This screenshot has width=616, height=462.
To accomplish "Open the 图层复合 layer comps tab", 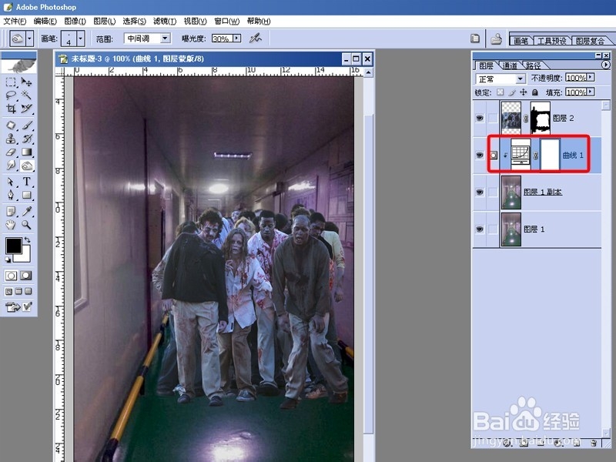I will [590, 41].
